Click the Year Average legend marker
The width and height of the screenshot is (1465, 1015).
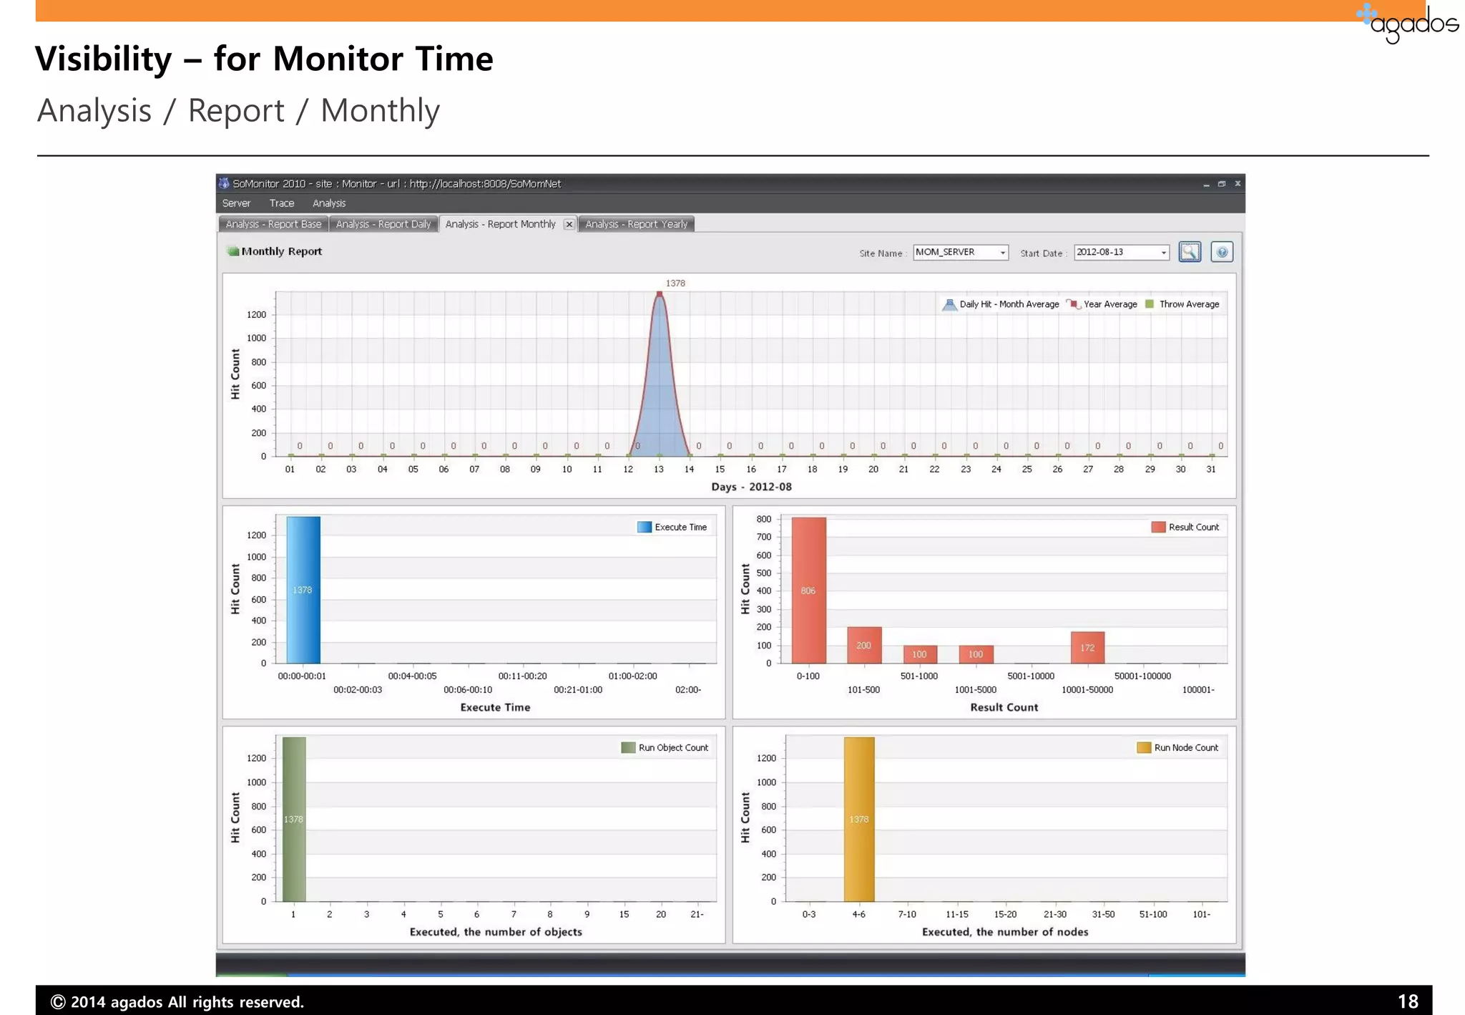click(x=1073, y=304)
